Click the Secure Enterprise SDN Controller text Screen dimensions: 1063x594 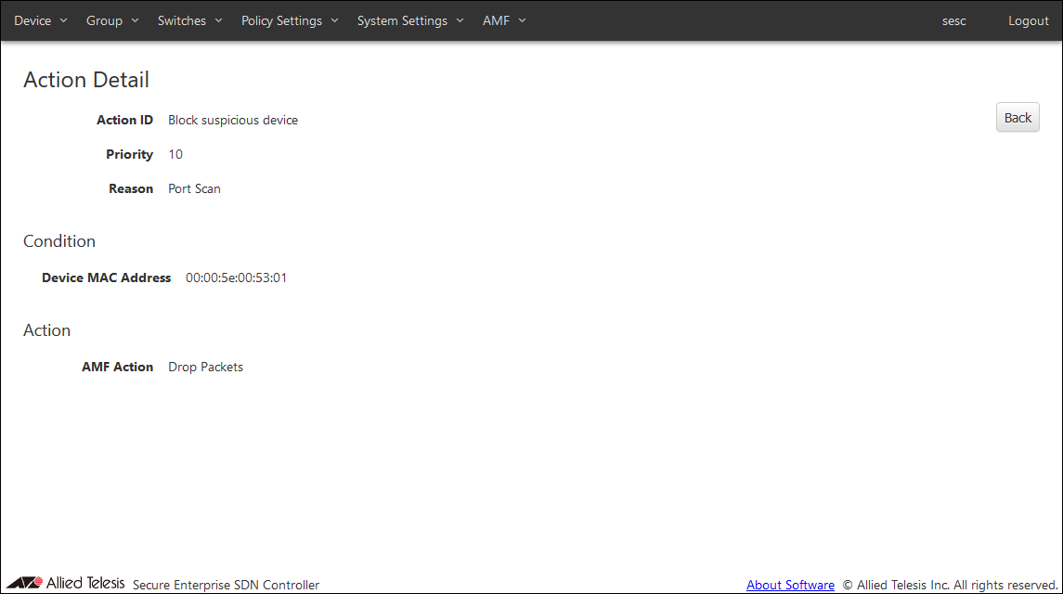(226, 585)
